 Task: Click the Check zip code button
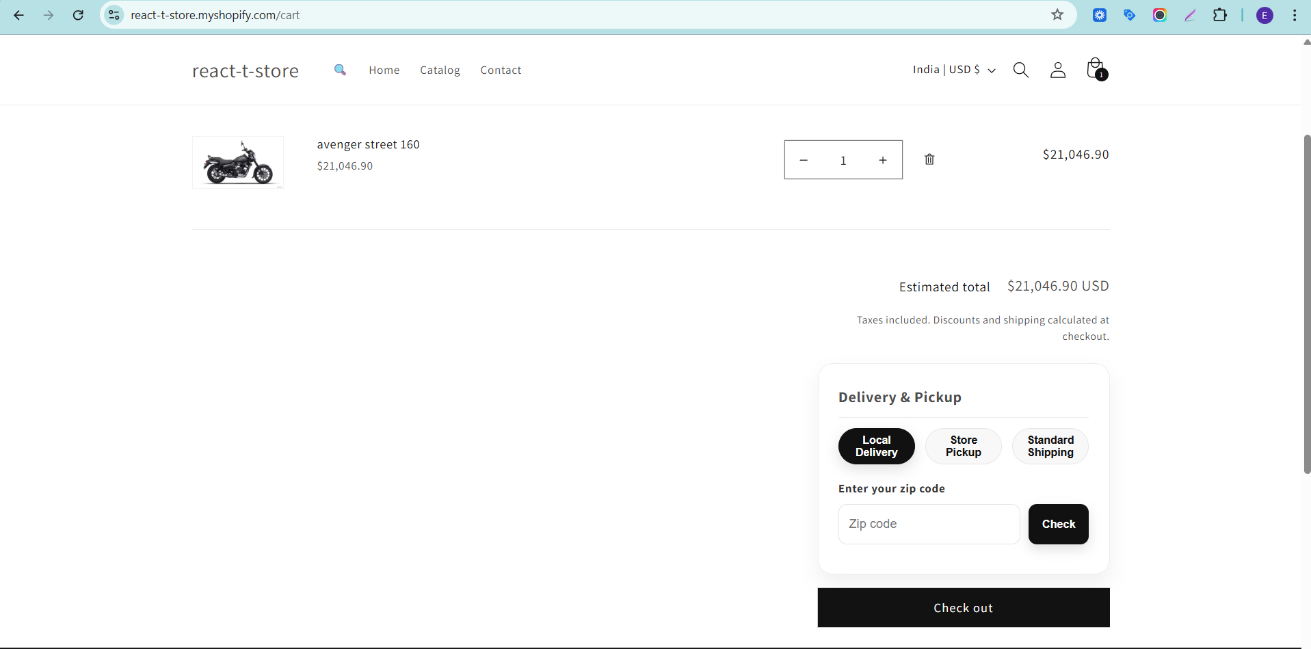pyautogui.click(x=1058, y=524)
